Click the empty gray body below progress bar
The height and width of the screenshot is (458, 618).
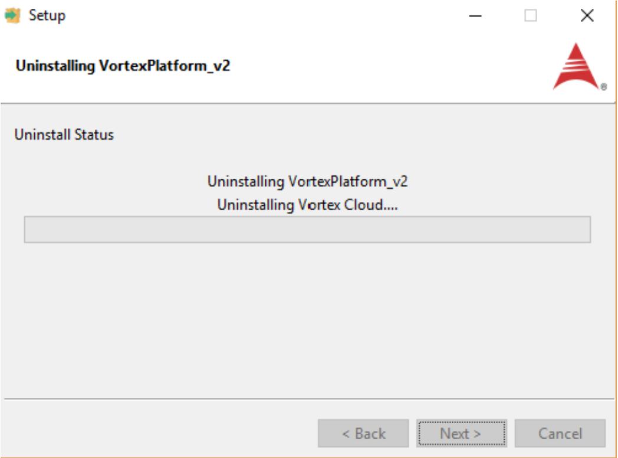(307, 319)
